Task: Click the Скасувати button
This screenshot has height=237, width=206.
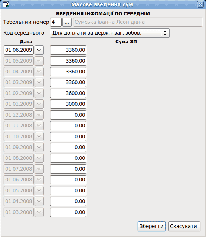Action: click(x=184, y=226)
